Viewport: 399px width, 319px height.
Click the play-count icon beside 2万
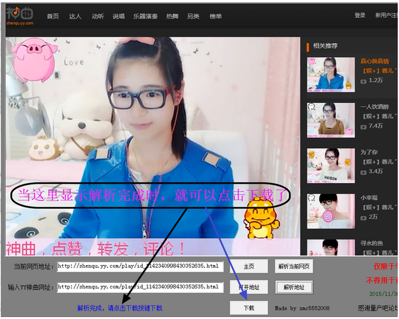(x=363, y=218)
